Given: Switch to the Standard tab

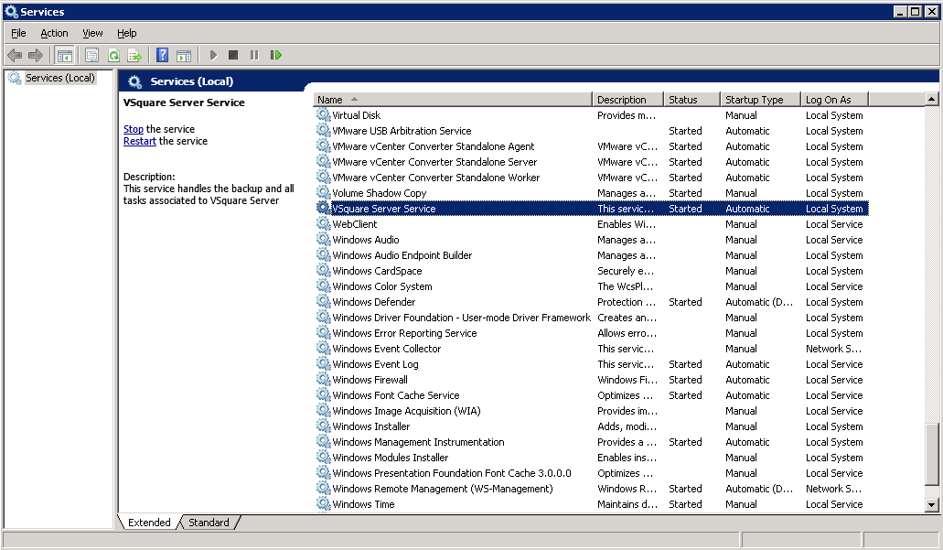Looking at the screenshot, I should [209, 523].
